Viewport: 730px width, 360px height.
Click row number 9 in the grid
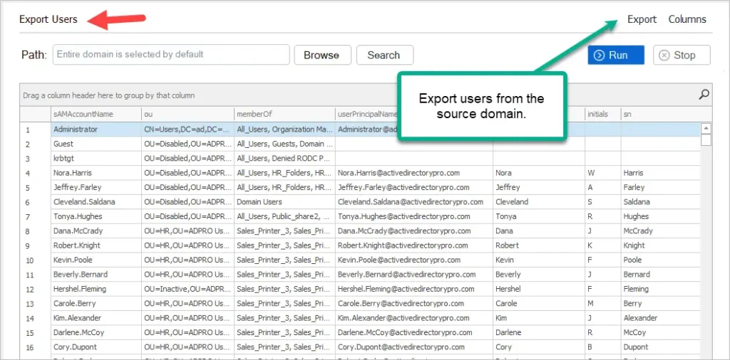35,245
